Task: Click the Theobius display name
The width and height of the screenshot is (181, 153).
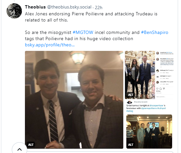Action: pyautogui.click(x=35, y=7)
